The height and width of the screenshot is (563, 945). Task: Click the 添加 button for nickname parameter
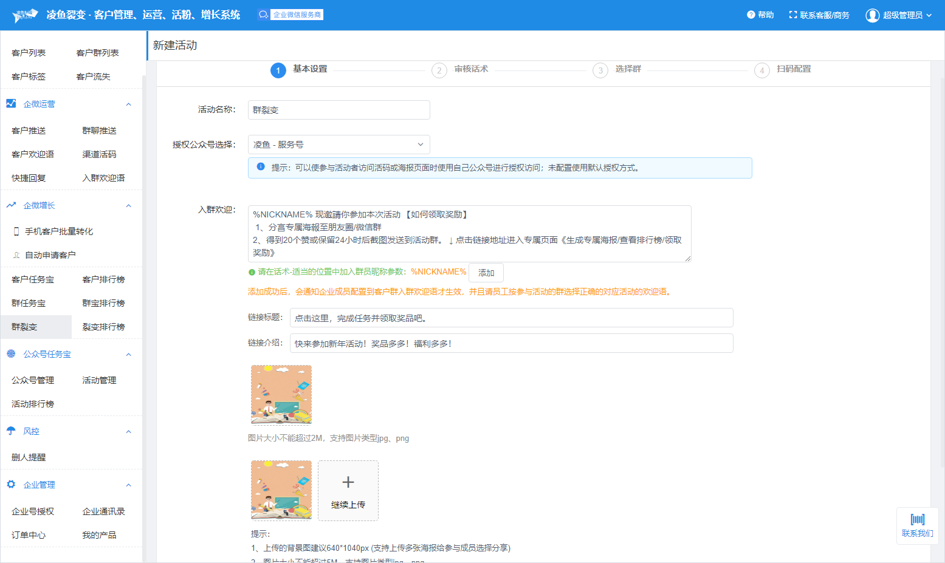486,273
